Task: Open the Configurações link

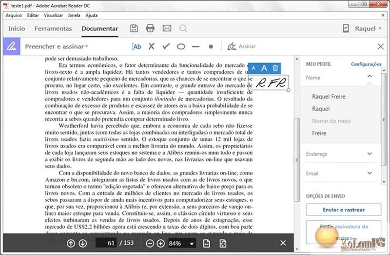Action: (x=366, y=64)
